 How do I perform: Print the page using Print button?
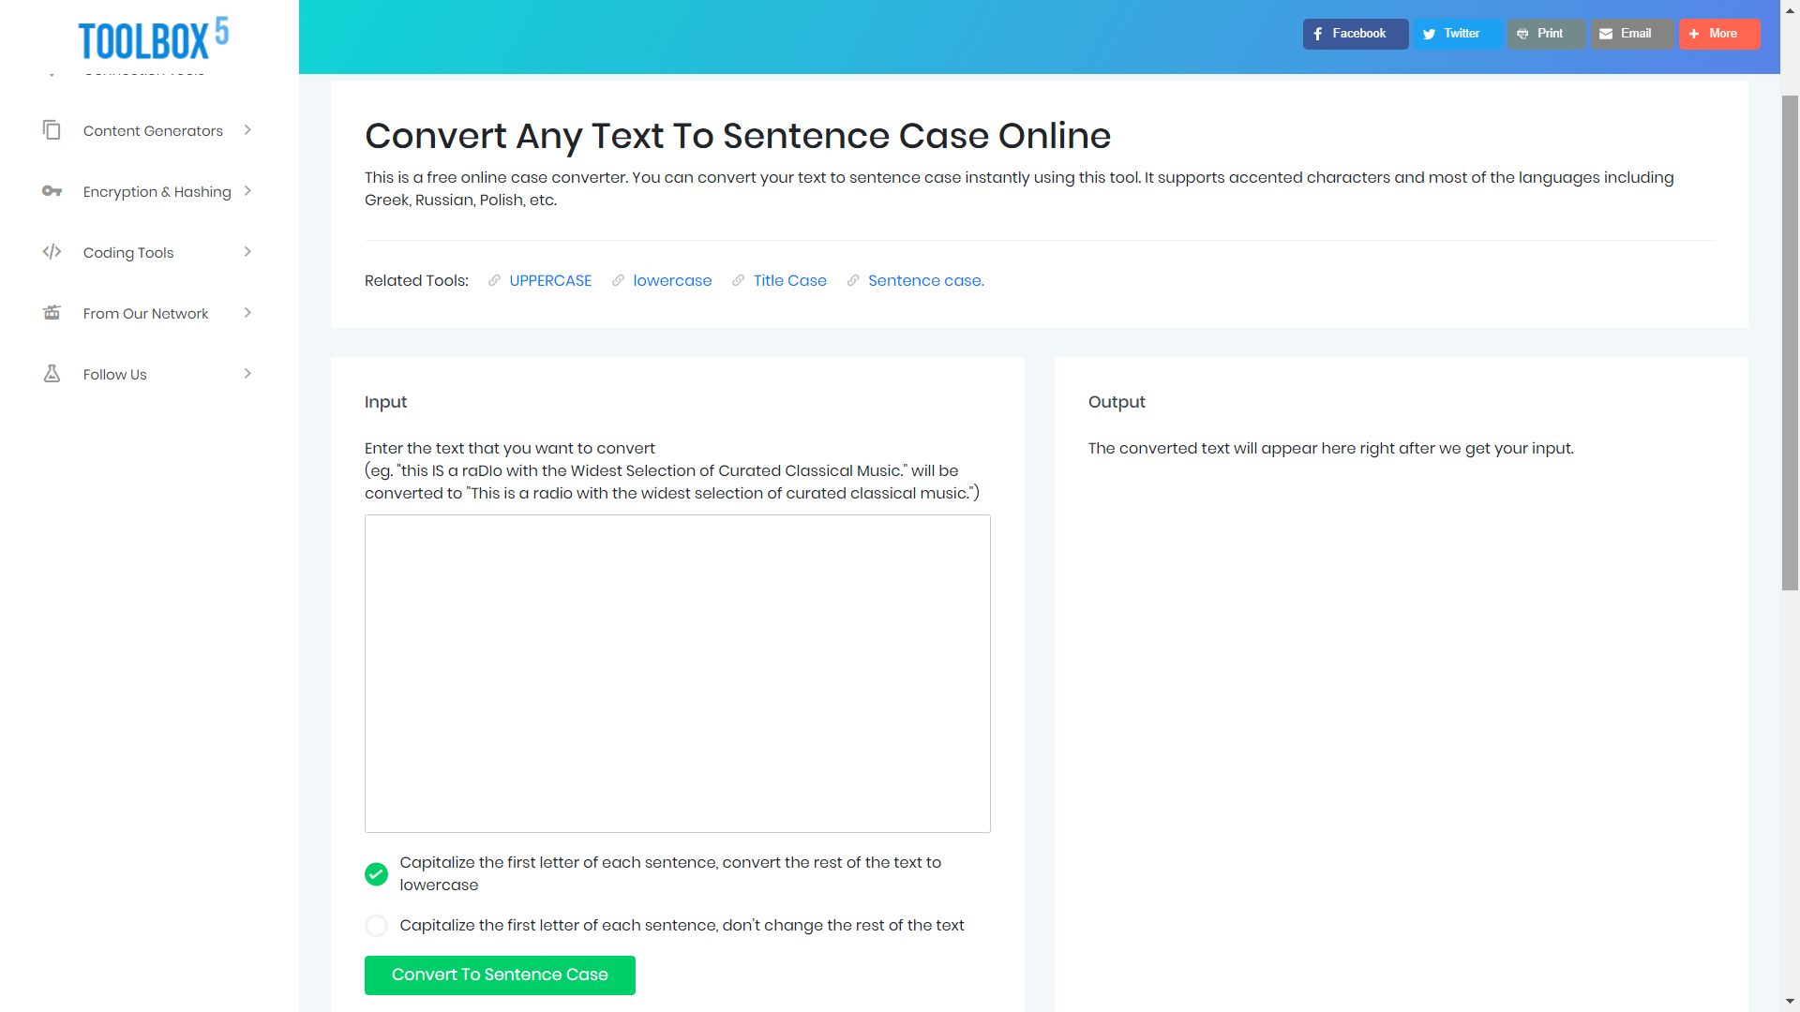(x=1544, y=34)
